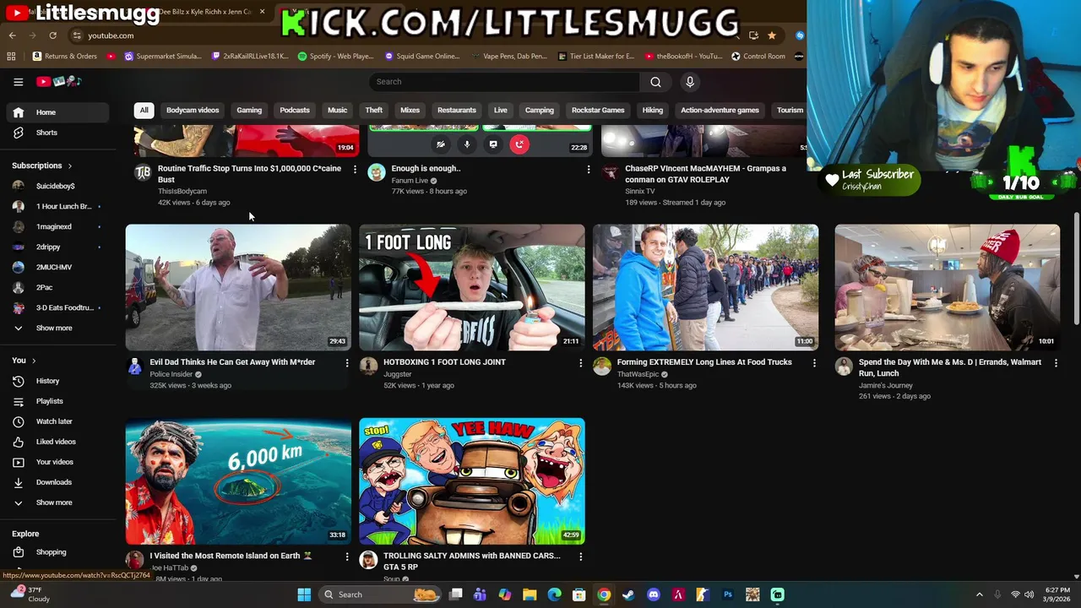This screenshot has width=1081, height=608.
Task: Expand Subscriptions section chevron
Action: [69, 166]
